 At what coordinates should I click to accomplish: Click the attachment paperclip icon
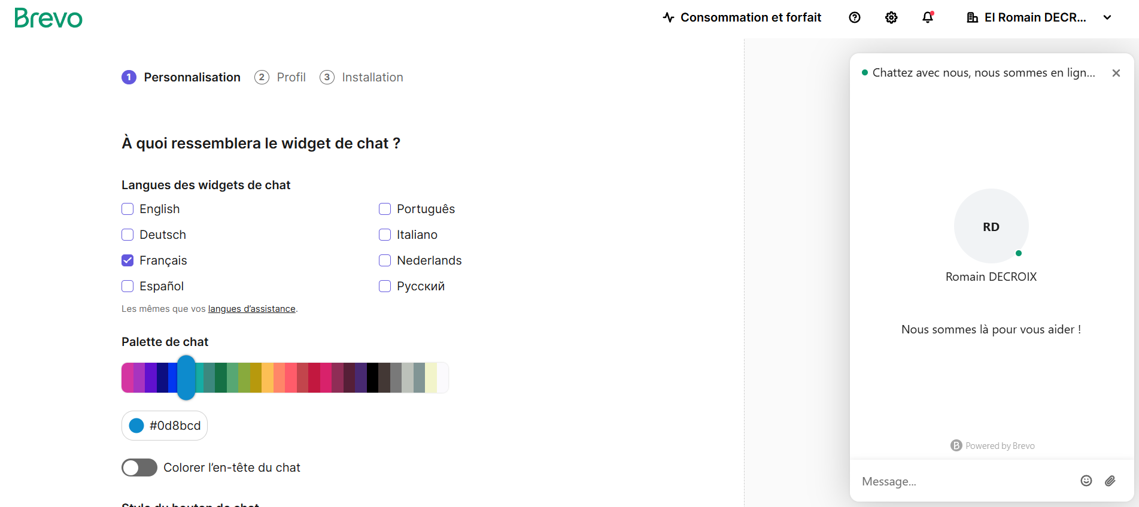(1110, 481)
